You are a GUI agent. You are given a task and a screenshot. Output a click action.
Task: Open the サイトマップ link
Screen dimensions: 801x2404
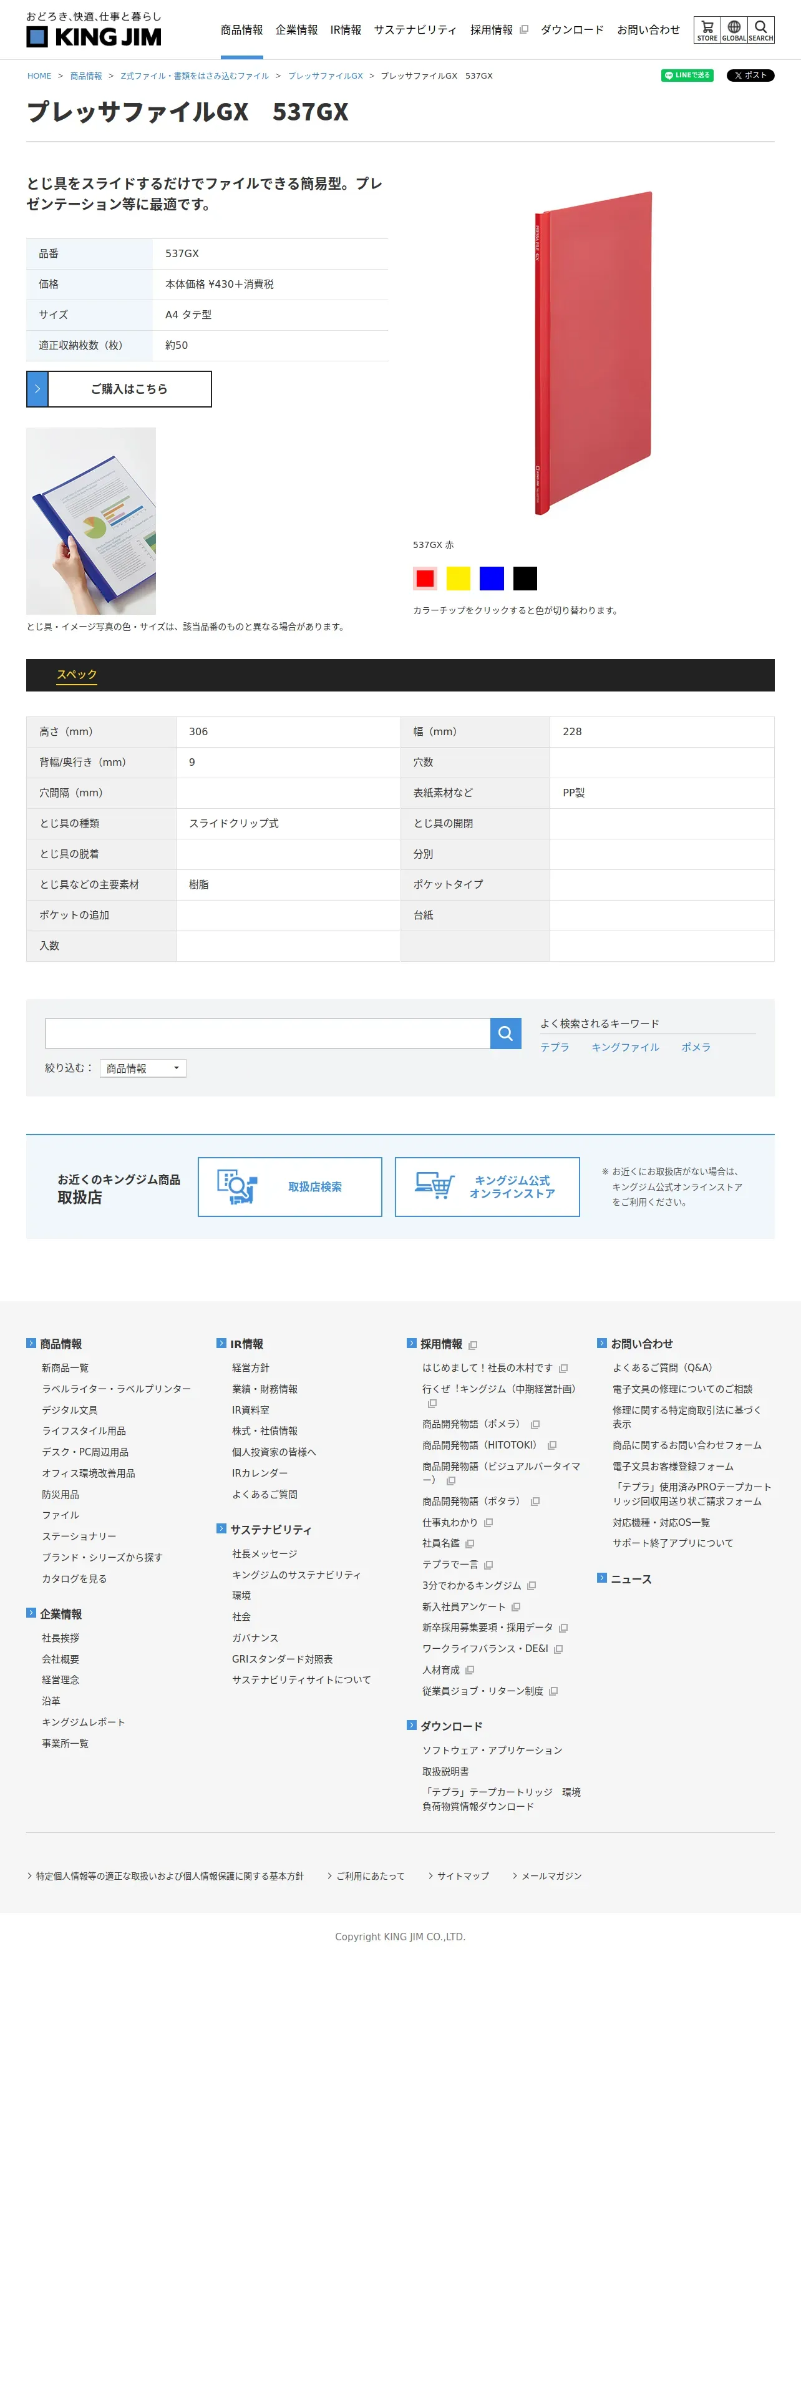(x=464, y=1876)
